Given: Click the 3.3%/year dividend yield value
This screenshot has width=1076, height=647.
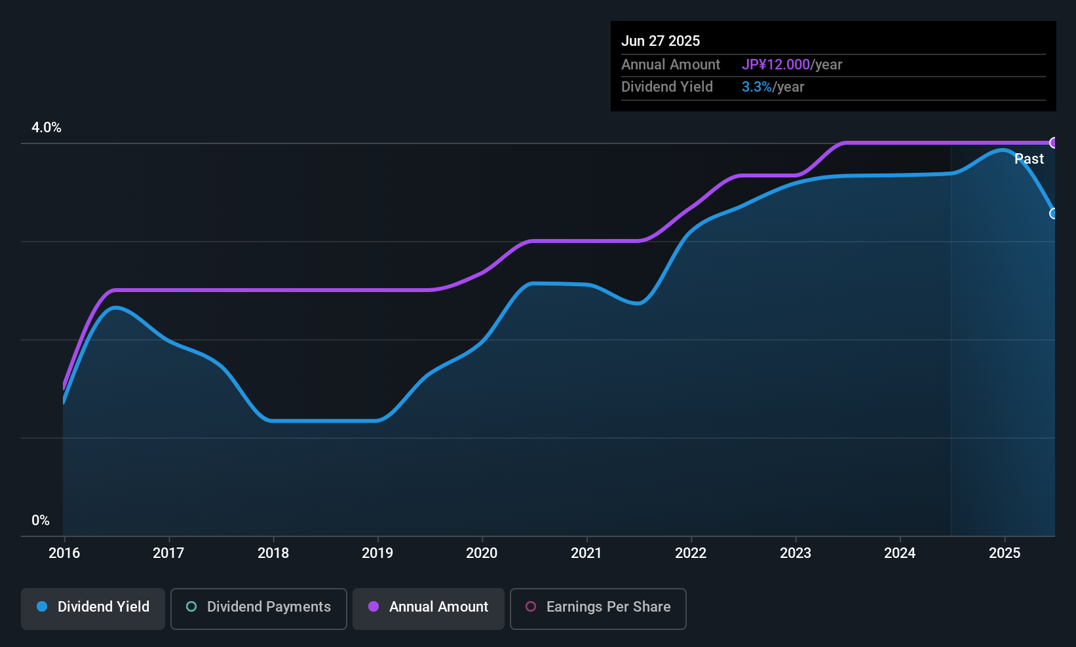Looking at the screenshot, I should click(x=773, y=86).
